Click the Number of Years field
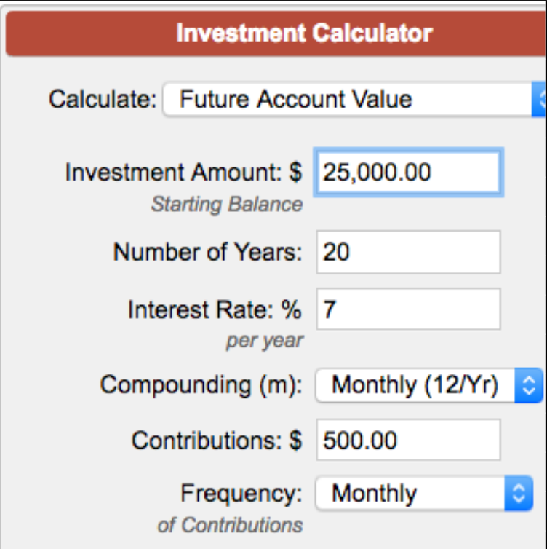This screenshot has height=549, width=547. click(407, 253)
